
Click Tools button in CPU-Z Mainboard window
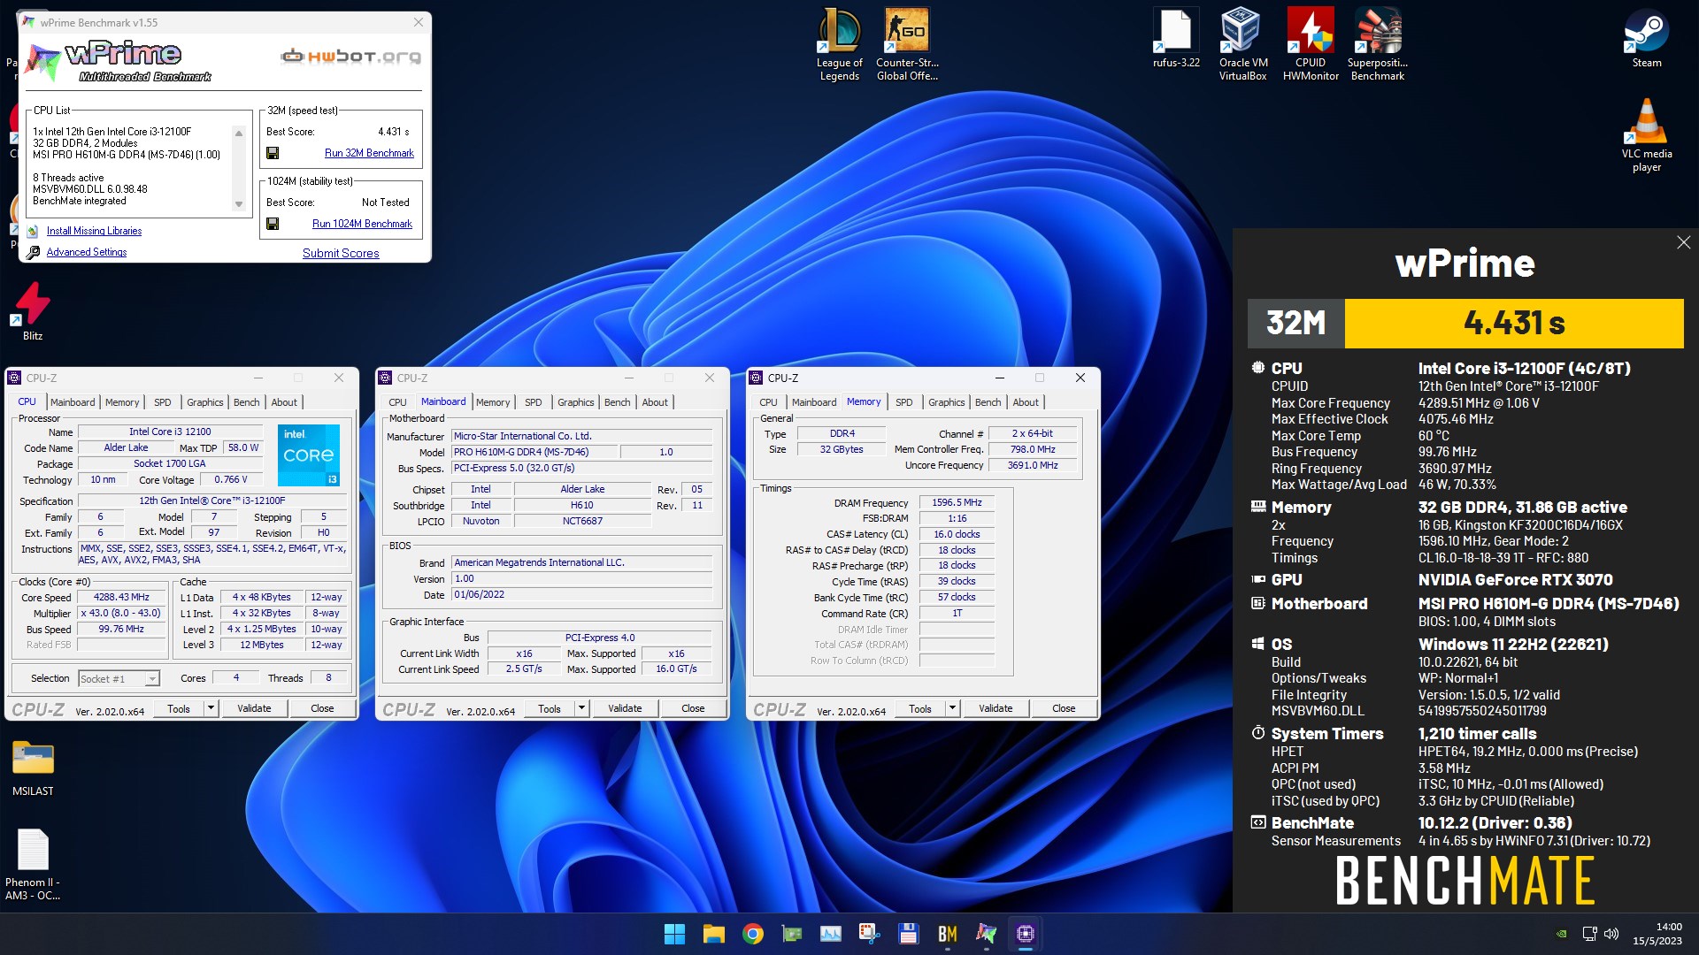click(x=550, y=708)
